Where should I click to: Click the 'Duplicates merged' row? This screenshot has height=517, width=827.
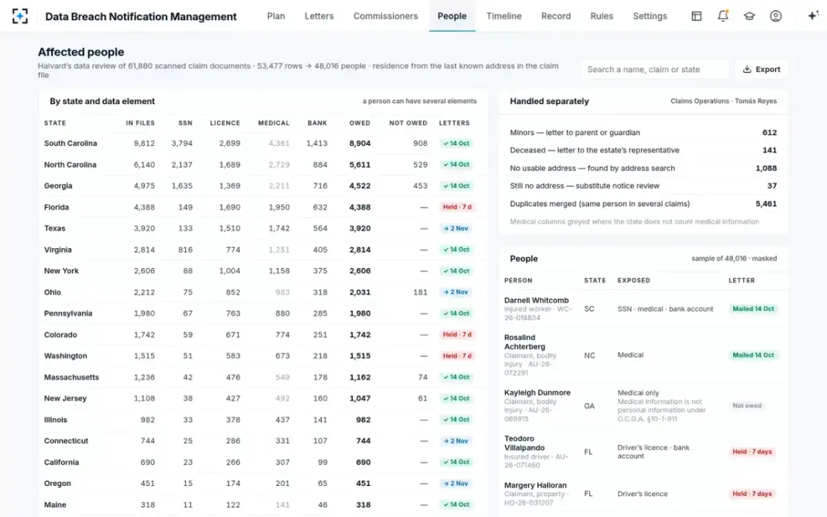click(x=643, y=204)
